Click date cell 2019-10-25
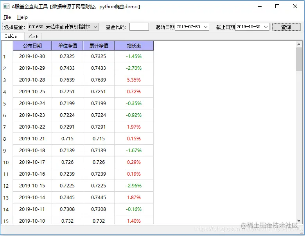This screenshot has height=236, width=305. (x=32, y=92)
